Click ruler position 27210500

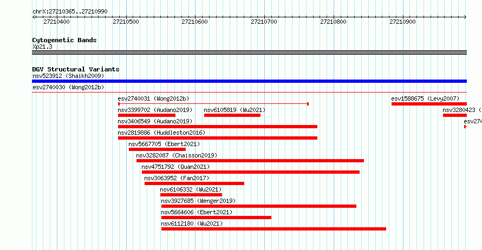pos(126,22)
